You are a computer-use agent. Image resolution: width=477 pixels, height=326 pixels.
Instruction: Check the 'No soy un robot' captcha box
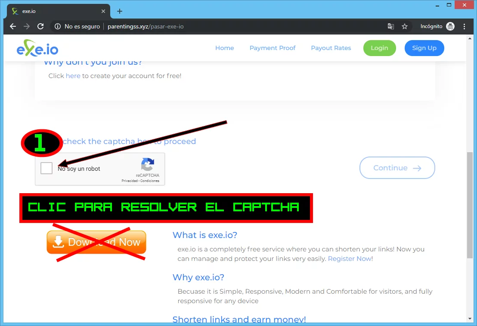[x=46, y=169]
